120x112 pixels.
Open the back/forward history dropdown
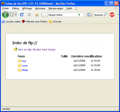[16, 15]
